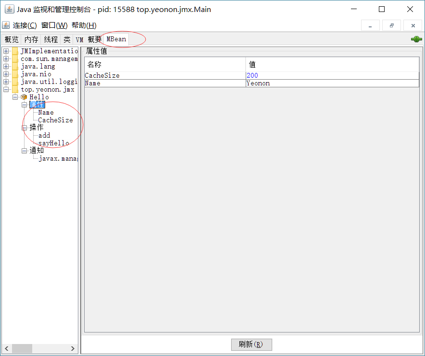
Task: Collapse the 操作 operations node
Action: pos(25,128)
